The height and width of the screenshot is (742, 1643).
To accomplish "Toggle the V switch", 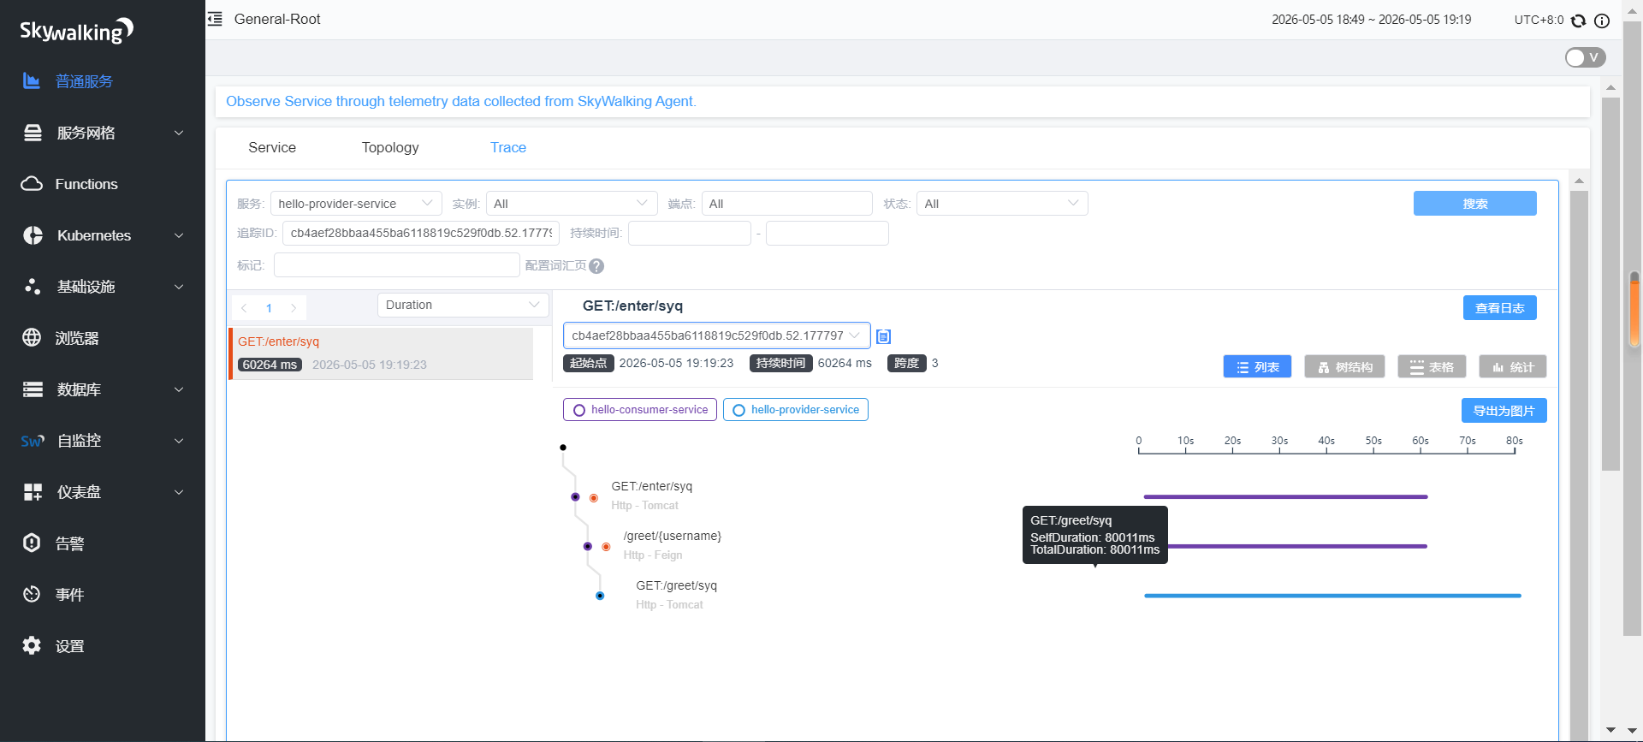I will point(1585,57).
